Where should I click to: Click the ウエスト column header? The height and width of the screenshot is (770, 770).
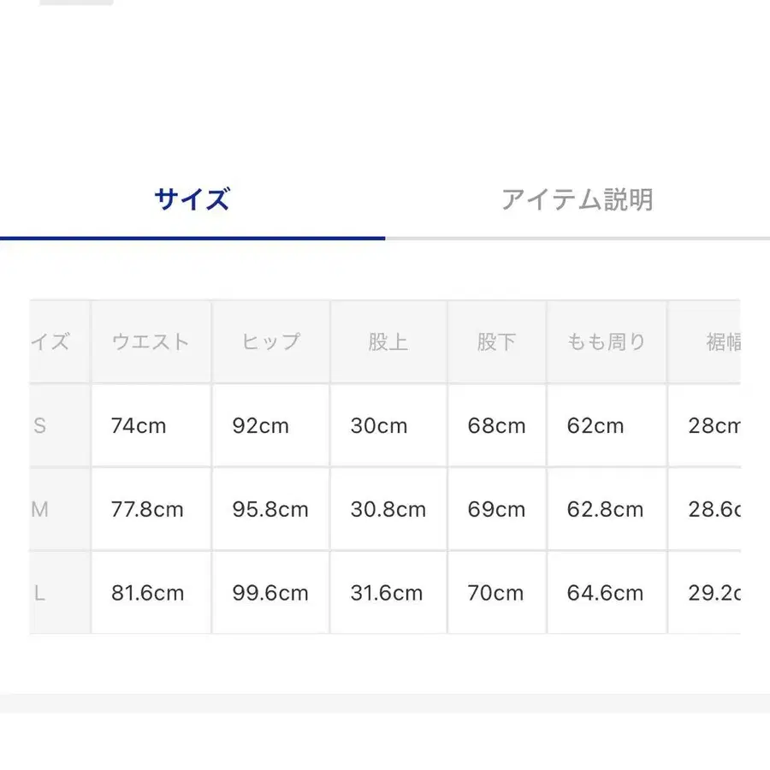pos(151,342)
